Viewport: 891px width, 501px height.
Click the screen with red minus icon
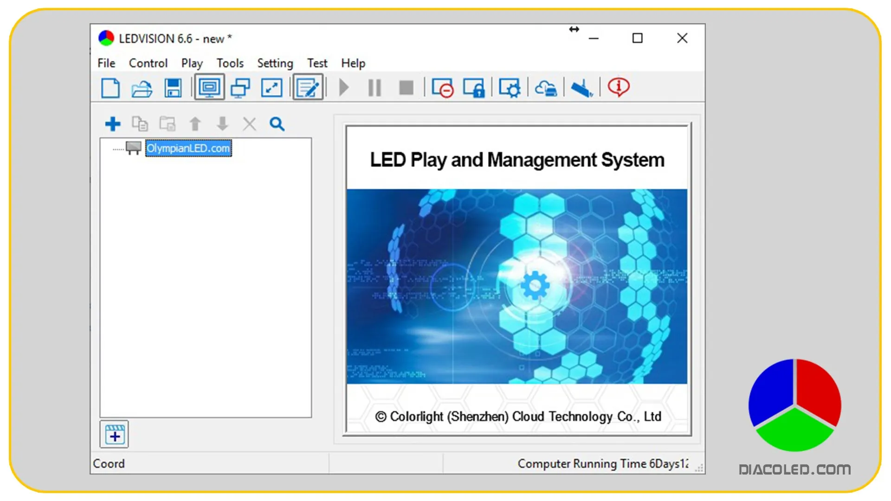coord(442,88)
